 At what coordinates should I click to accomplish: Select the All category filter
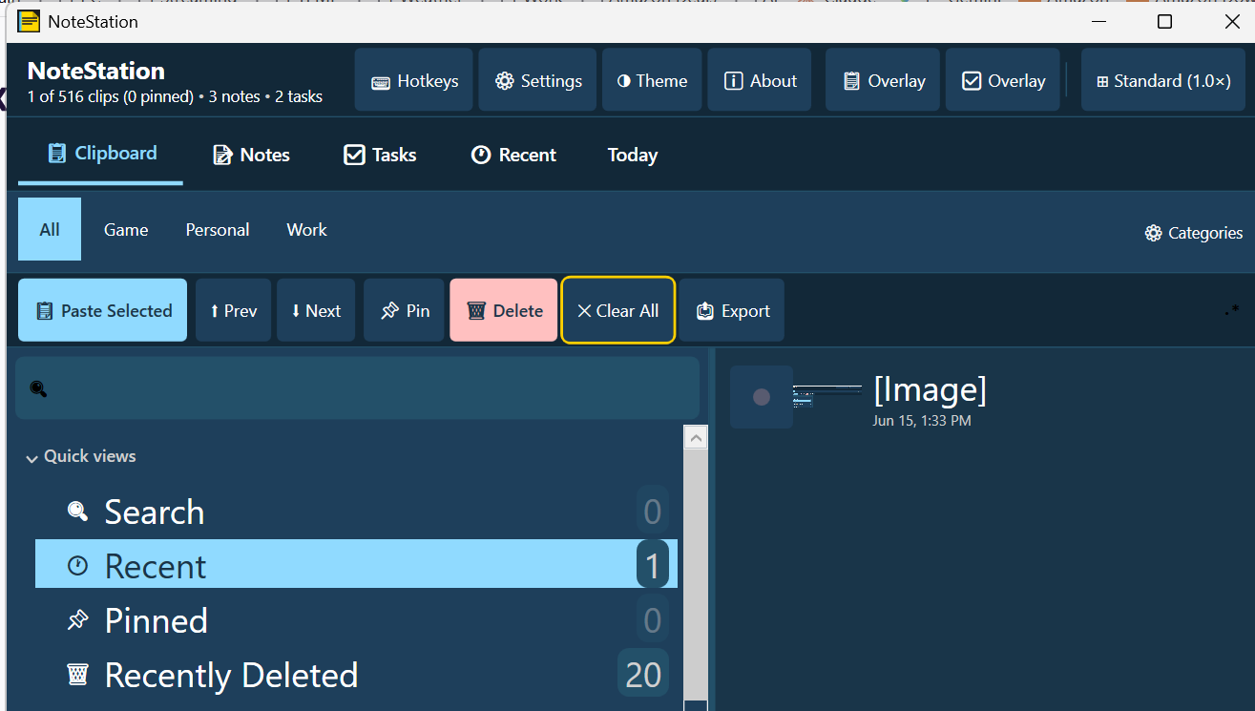(50, 229)
